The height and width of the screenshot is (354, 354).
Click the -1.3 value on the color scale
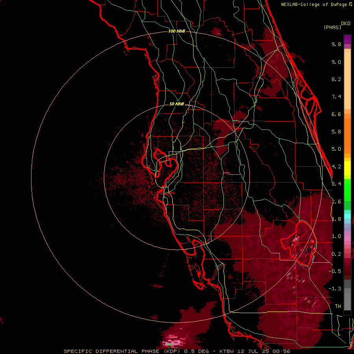click(x=335, y=289)
